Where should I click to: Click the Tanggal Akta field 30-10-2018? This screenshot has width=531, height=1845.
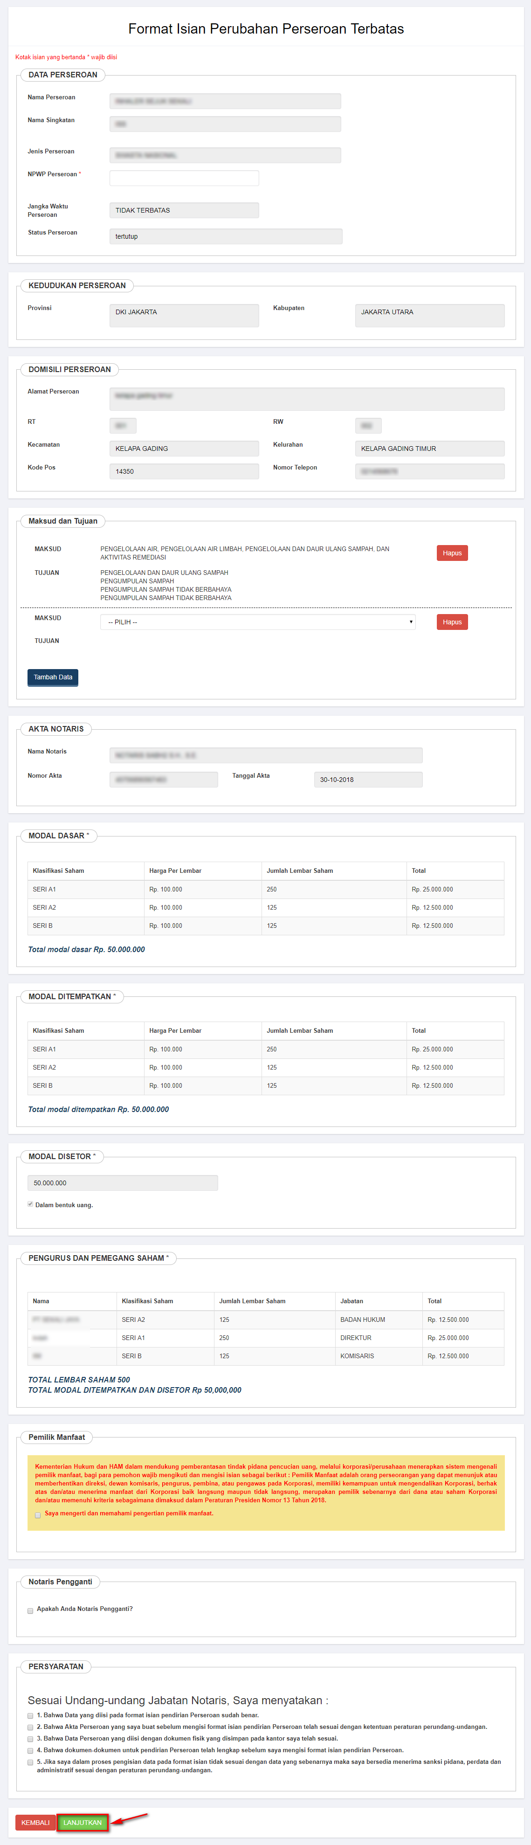click(x=368, y=779)
